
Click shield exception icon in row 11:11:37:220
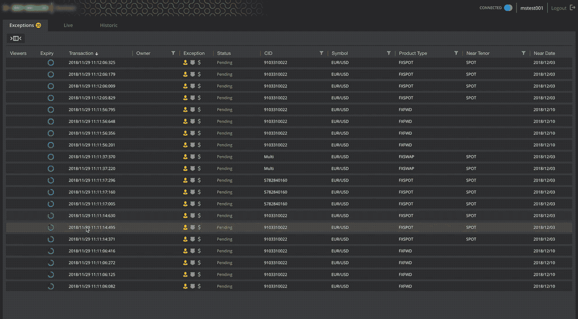coord(192,169)
